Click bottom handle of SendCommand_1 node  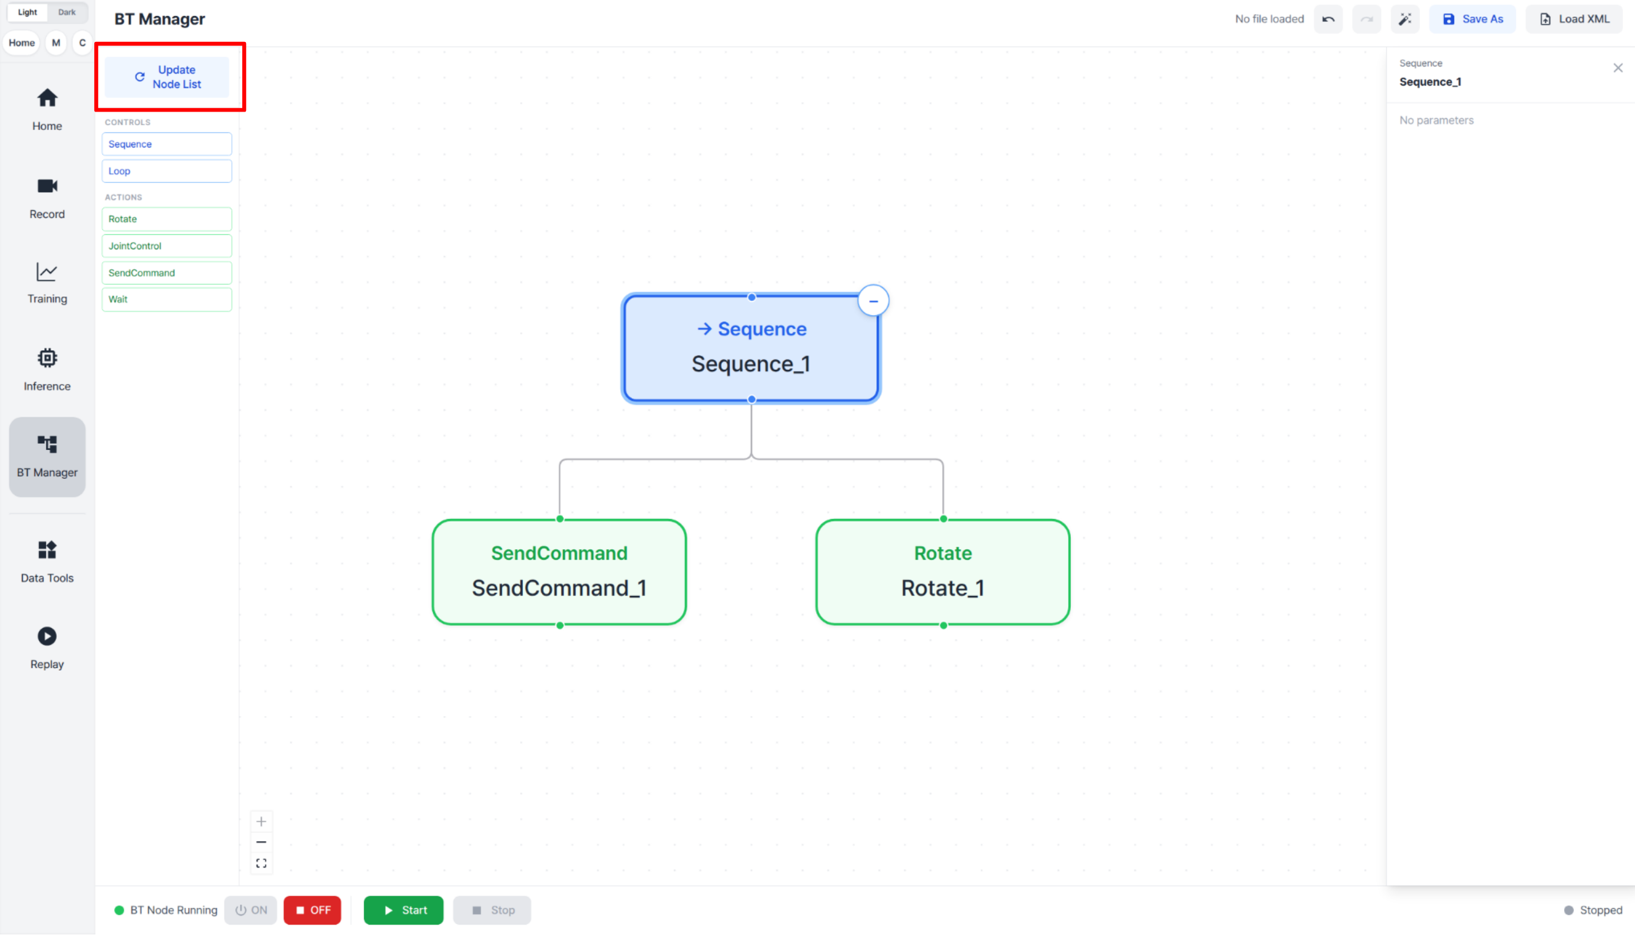[x=560, y=626]
